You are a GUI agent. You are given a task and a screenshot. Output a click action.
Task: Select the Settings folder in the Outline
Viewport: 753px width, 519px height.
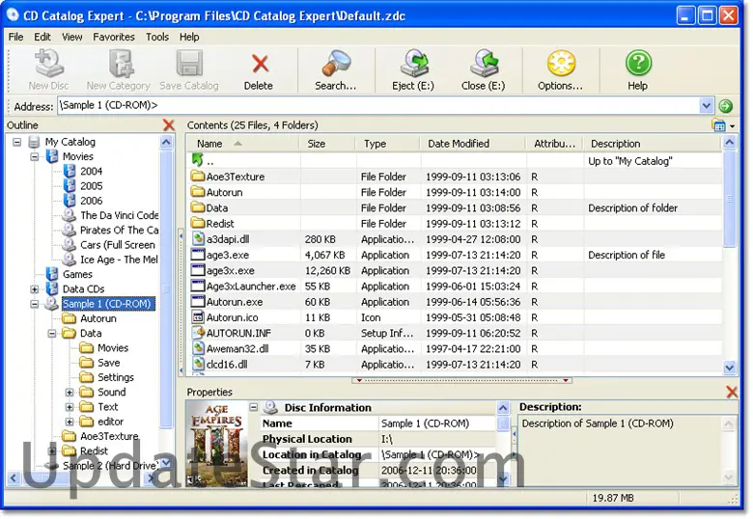[x=116, y=377]
